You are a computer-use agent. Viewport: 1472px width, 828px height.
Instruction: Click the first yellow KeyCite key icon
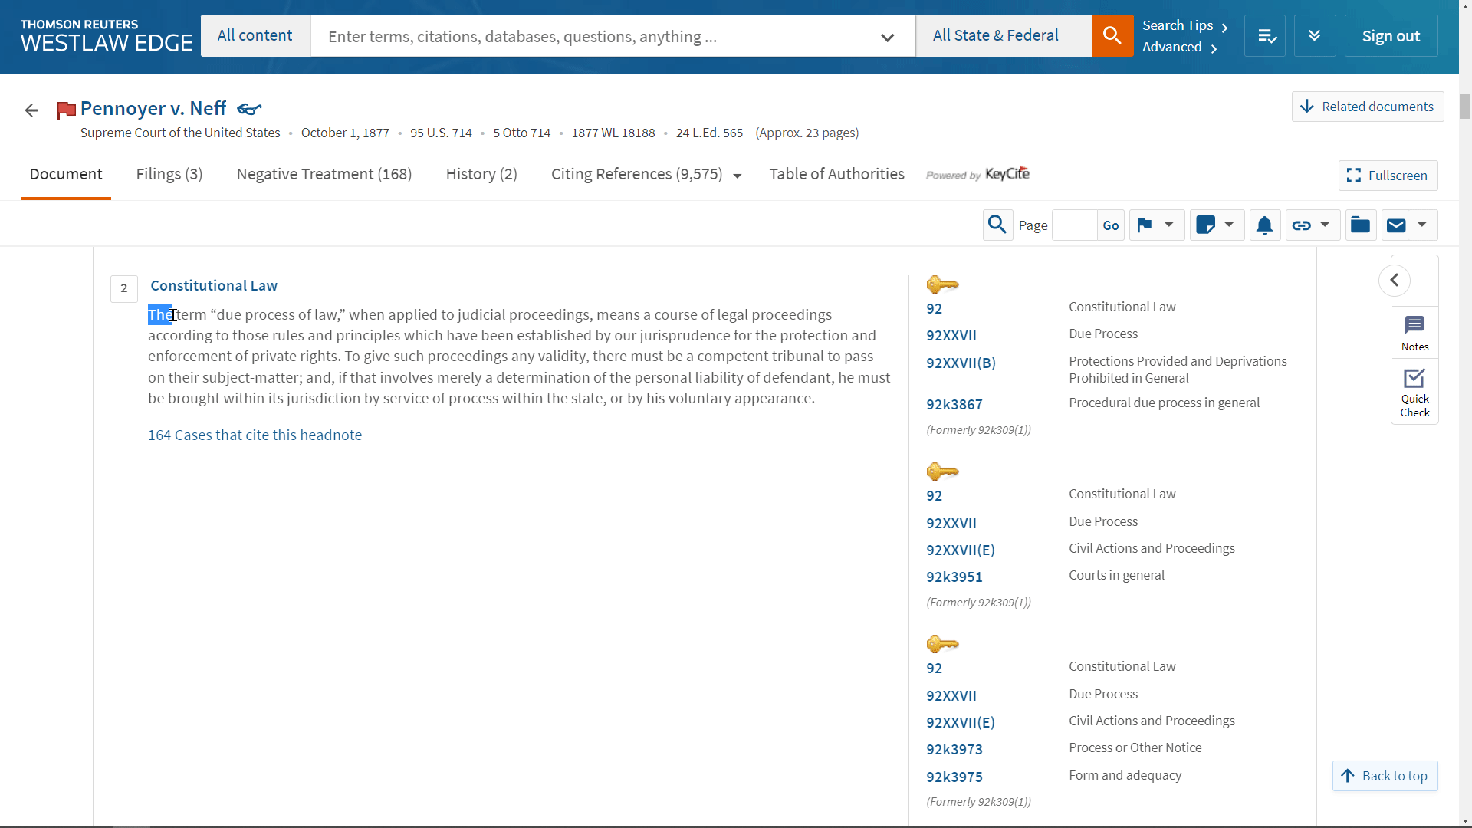tap(943, 284)
